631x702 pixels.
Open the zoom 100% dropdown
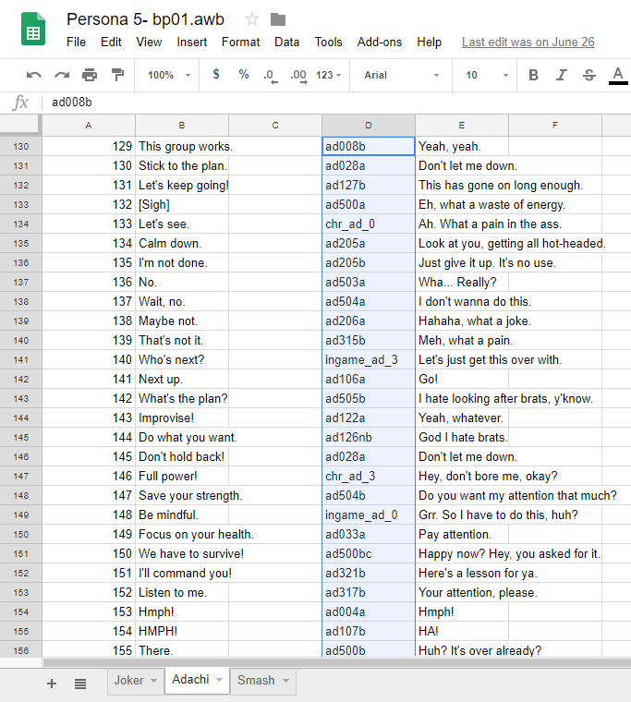[169, 75]
